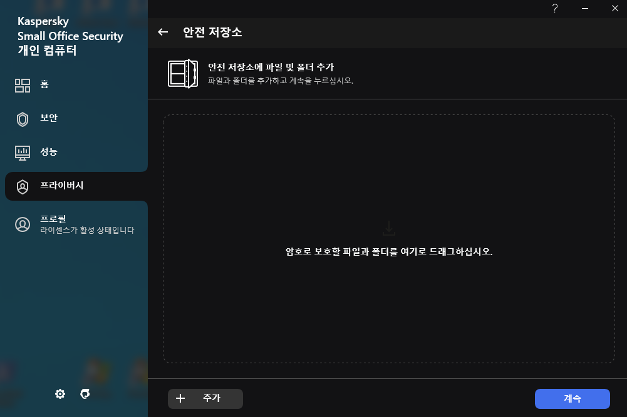The height and width of the screenshot is (417, 627).
Task: Click 라이센스가 활성 상태입니다 status text
Action: tap(87, 230)
